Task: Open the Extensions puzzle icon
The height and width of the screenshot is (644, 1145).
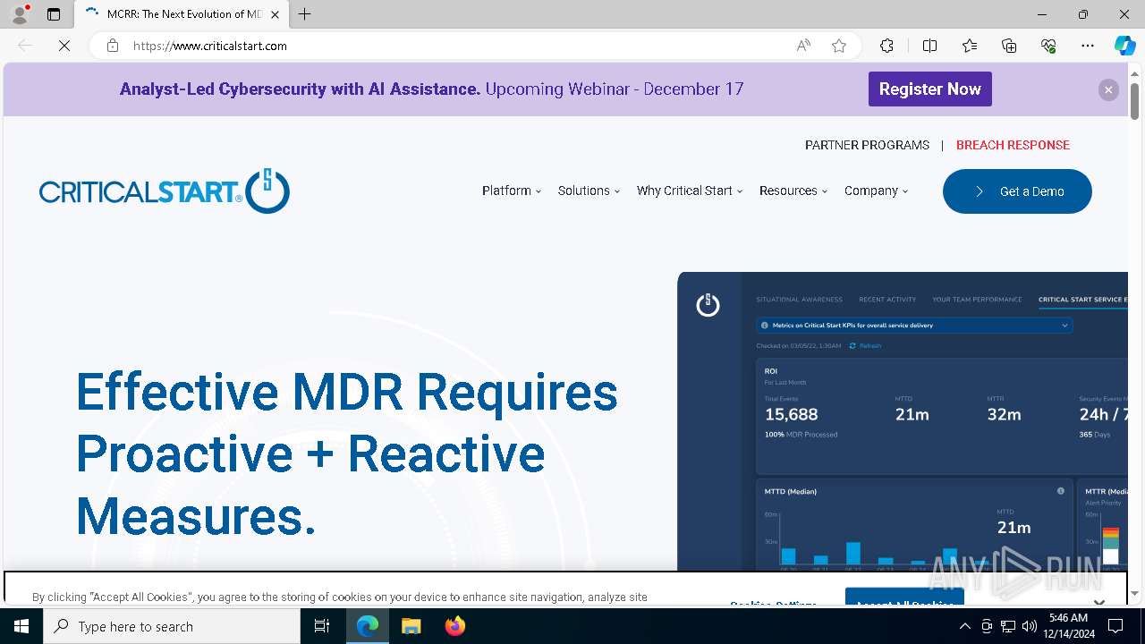Action: (886, 46)
